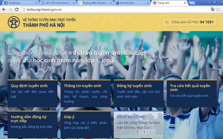
Task: Click the address bar showing tsdaucap.hanoi.gov.vn
Action: click(x=111, y=9)
